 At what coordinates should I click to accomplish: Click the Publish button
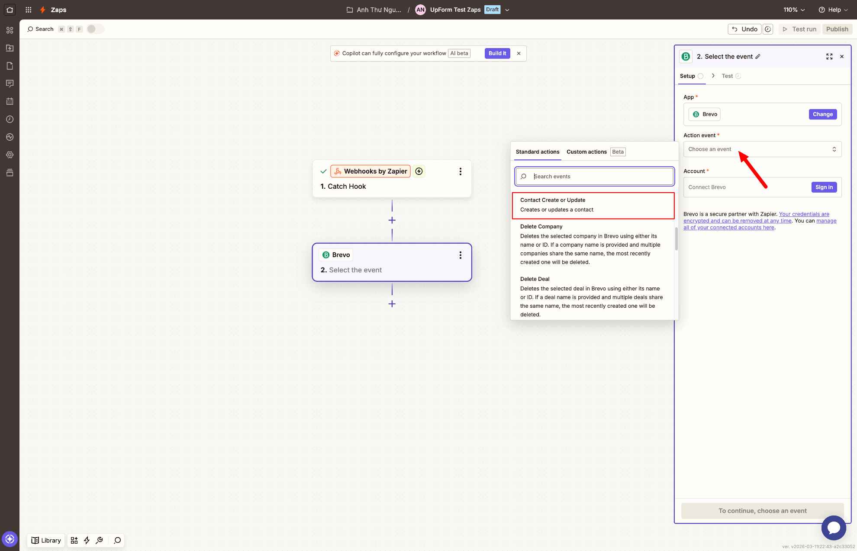(x=837, y=29)
